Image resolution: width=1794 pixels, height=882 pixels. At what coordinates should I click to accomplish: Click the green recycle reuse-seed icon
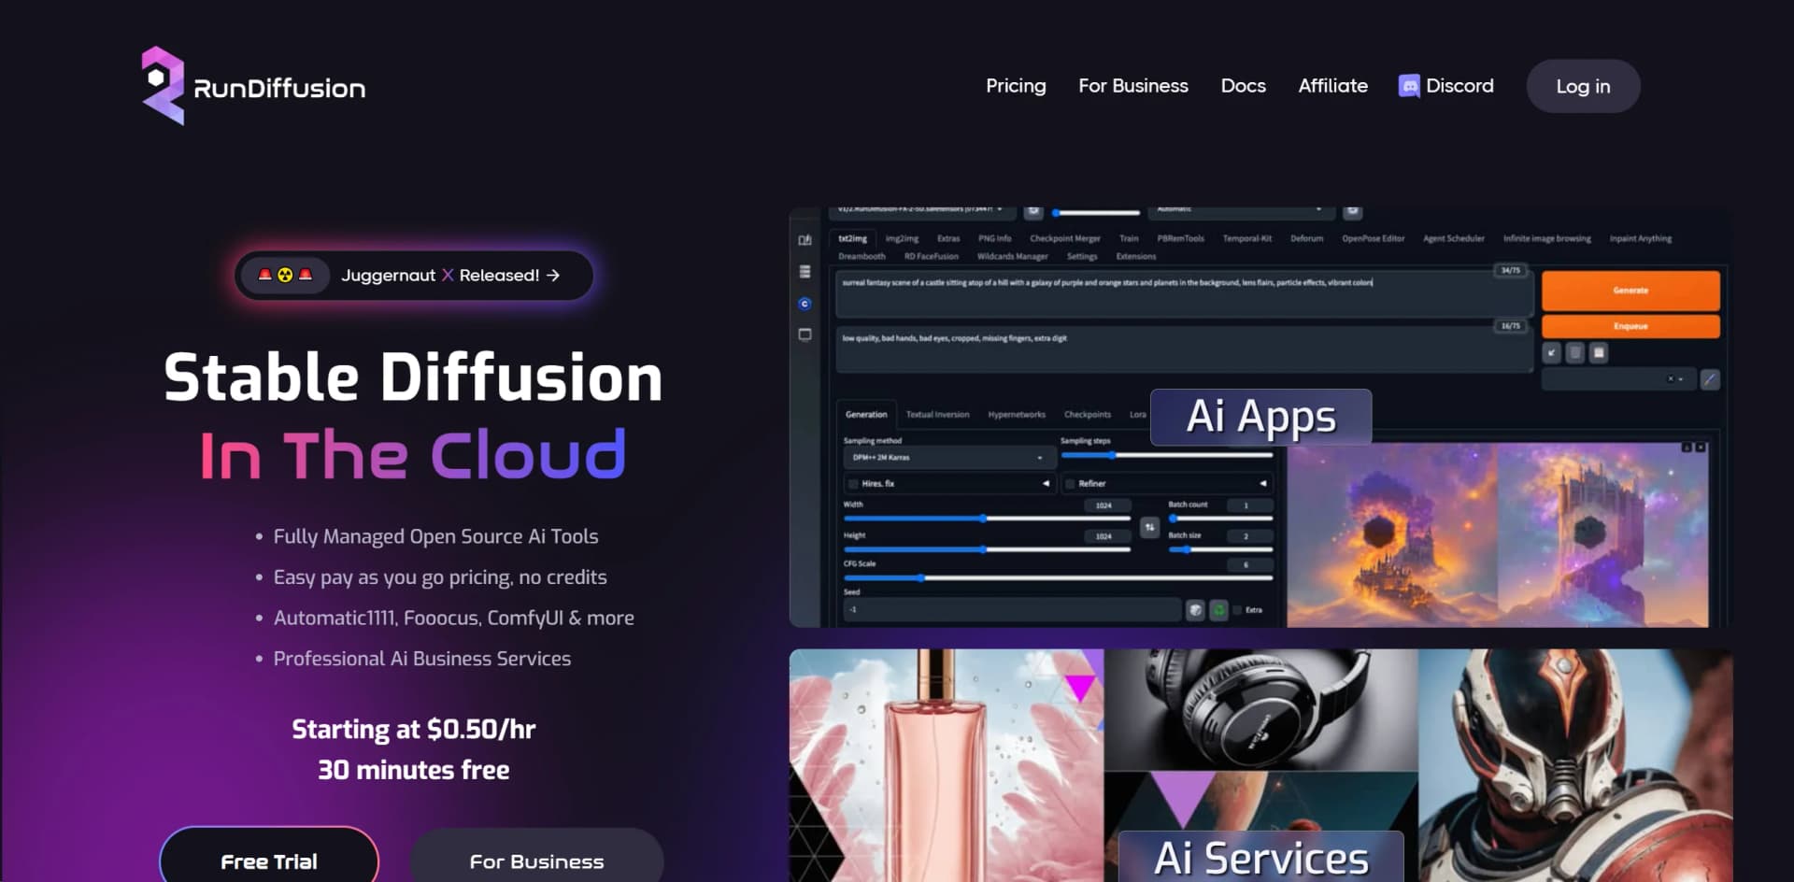[1218, 610]
